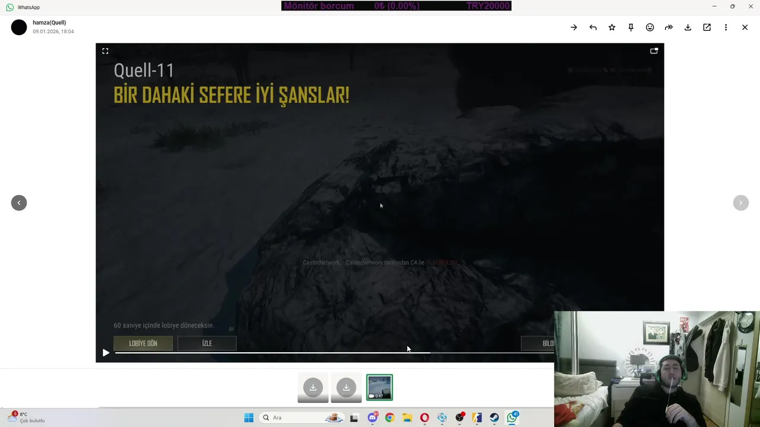Viewport: 760px width, 427px height.
Task: Select the 0:47 video thumbnail
Action: (x=379, y=388)
